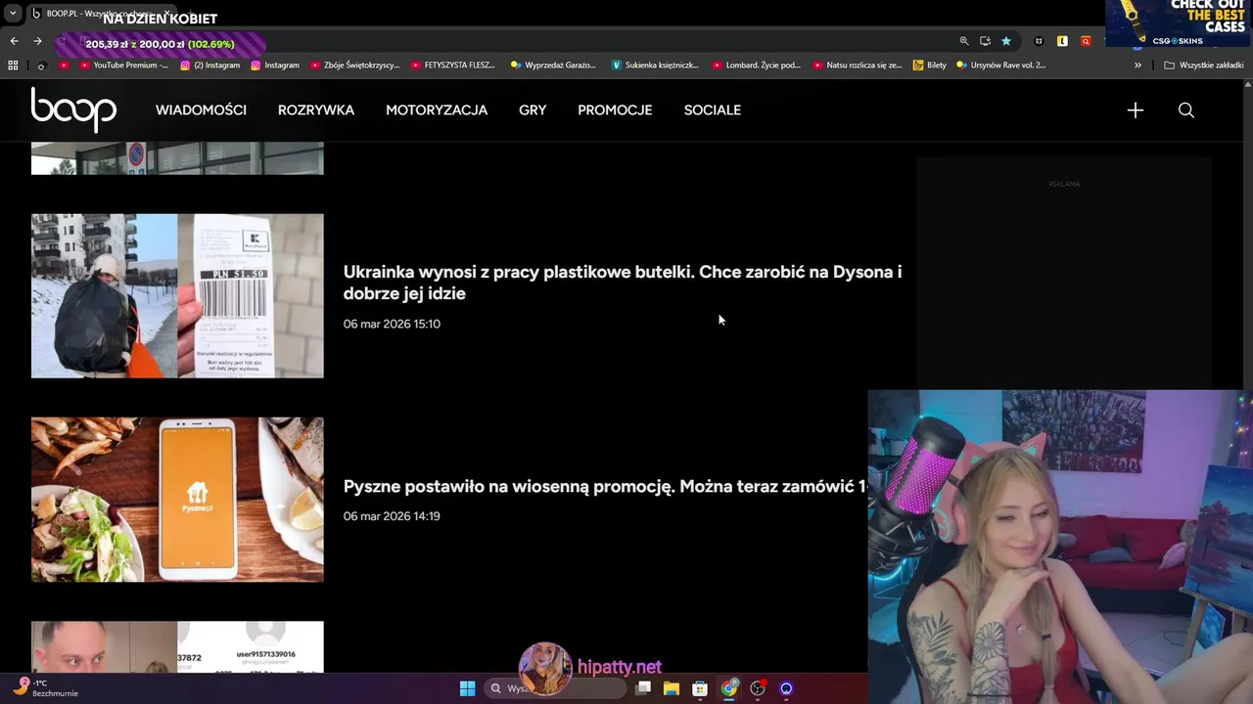The height and width of the screenshot is (704, 1253).
Task: Open the WIADOMOŚCI menu section
Action: [201, 110]
